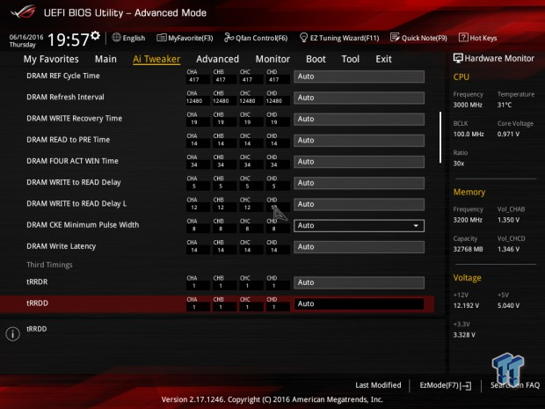Click the Third Timings section header
The image size is (545, 409).
coord(49,265)
